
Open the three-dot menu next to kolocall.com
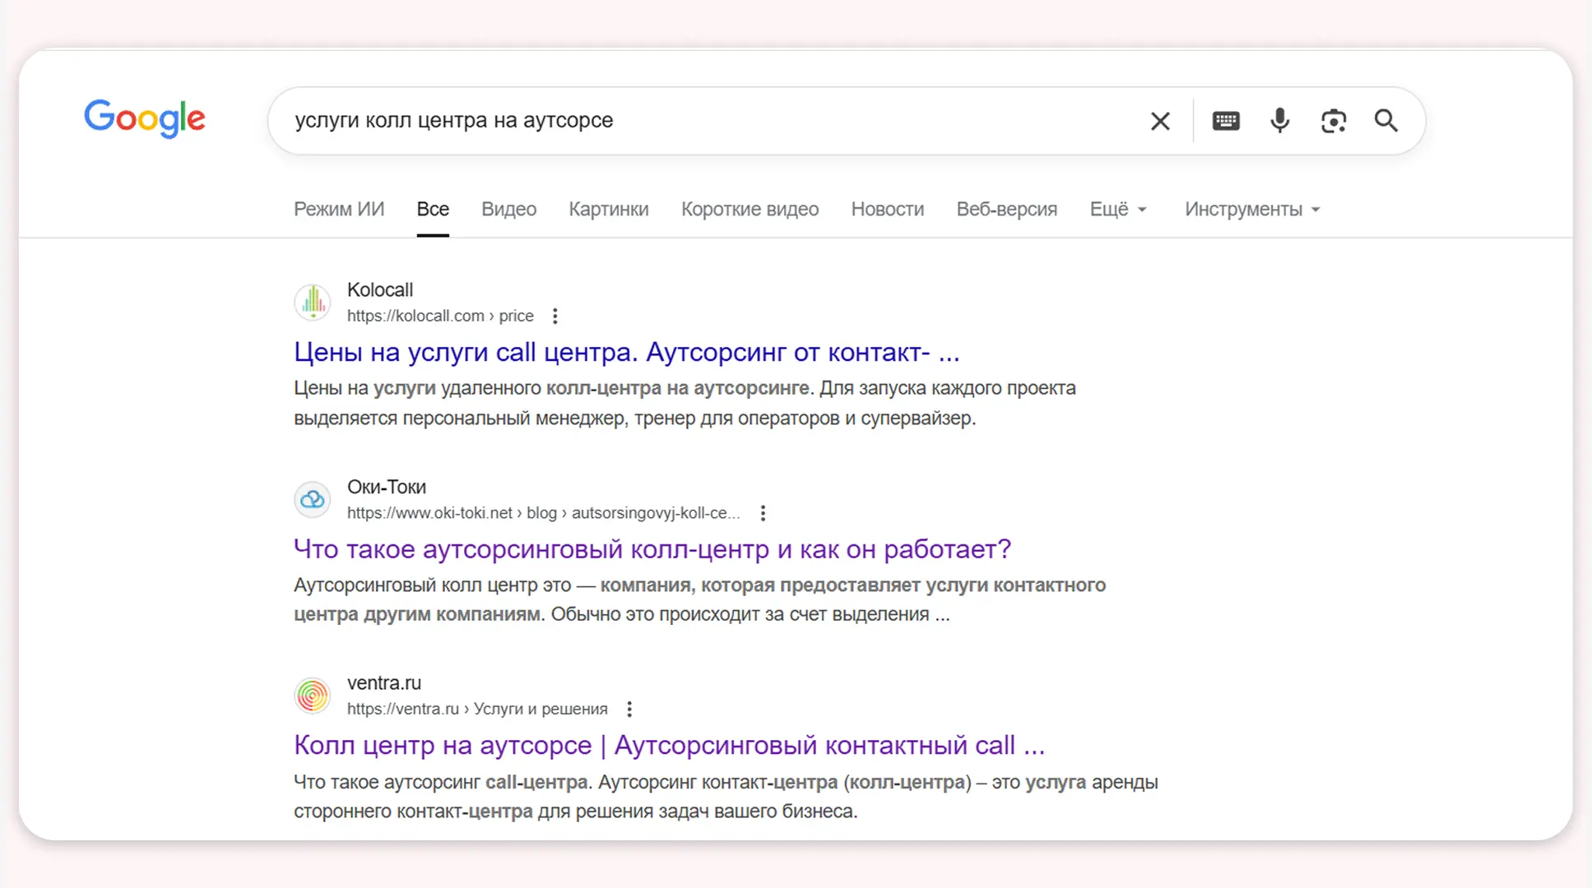point(555,315)
